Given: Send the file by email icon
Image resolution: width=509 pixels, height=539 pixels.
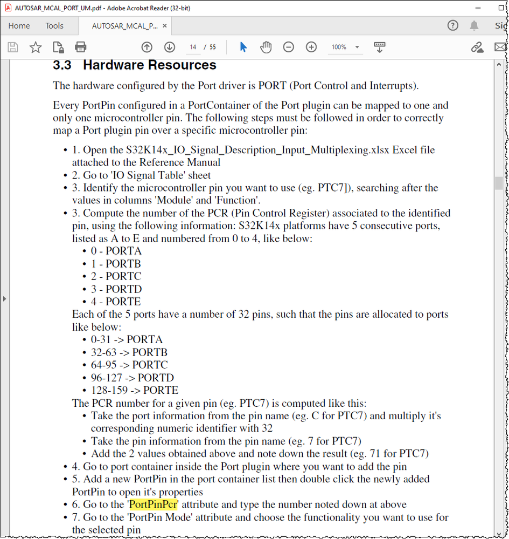Looking at the screenshot, I should click(500, 47).
